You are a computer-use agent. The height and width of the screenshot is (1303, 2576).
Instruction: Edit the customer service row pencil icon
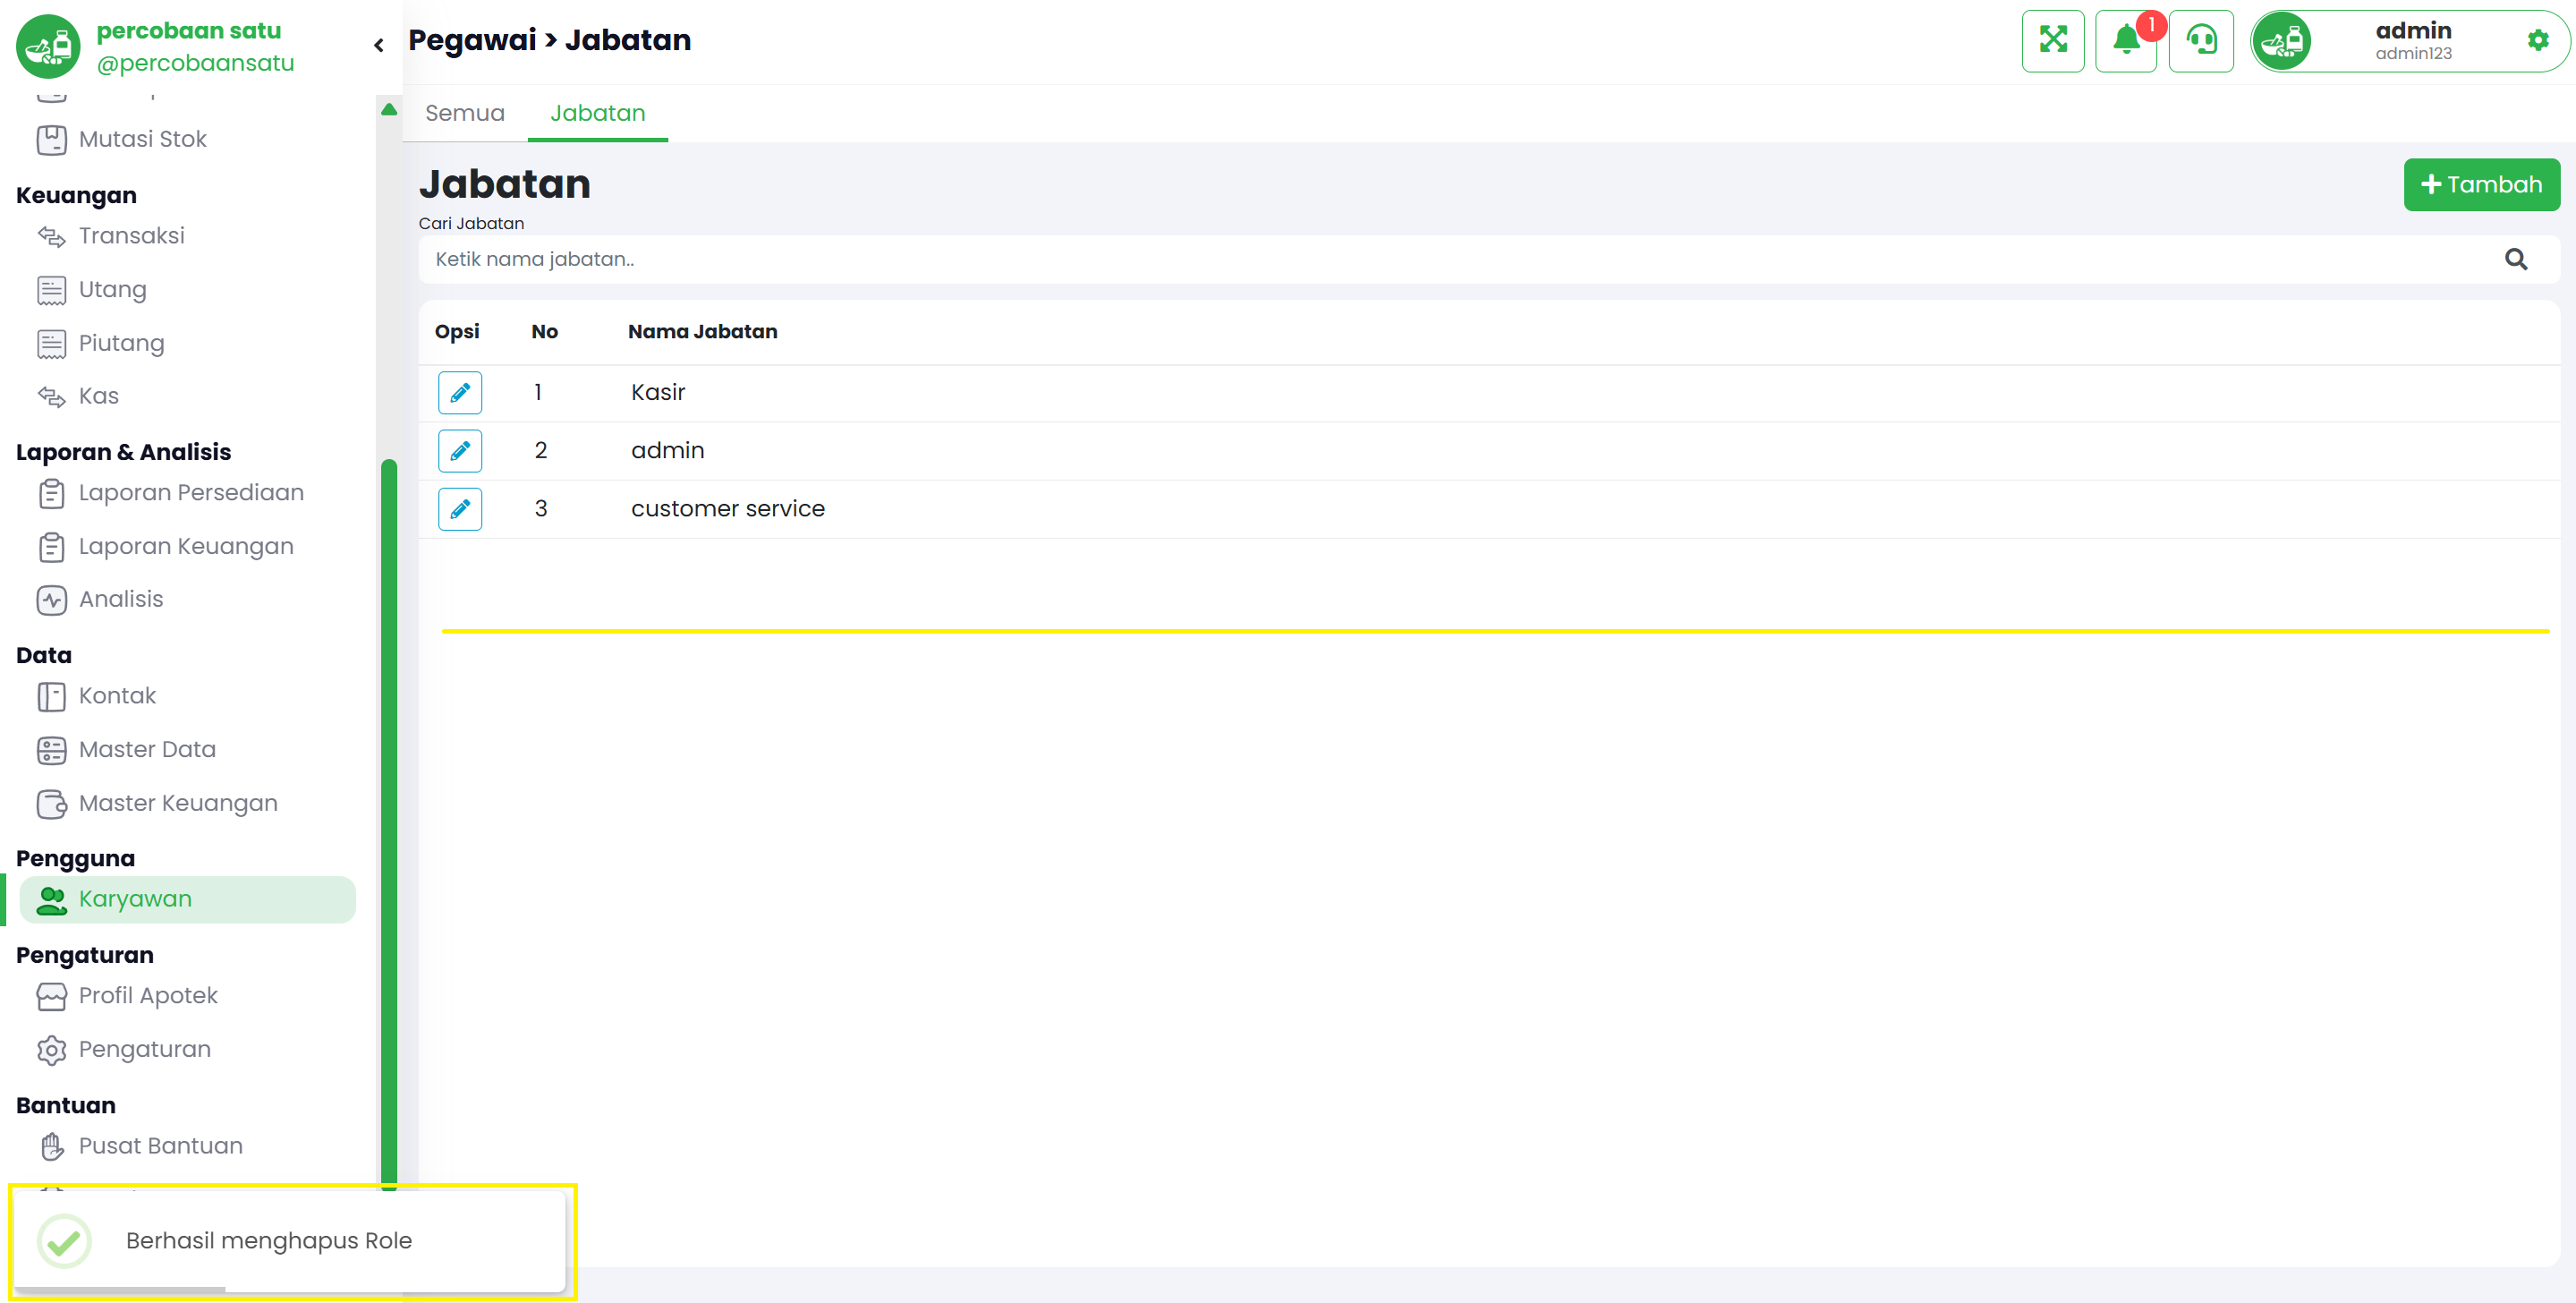[460, 509]
